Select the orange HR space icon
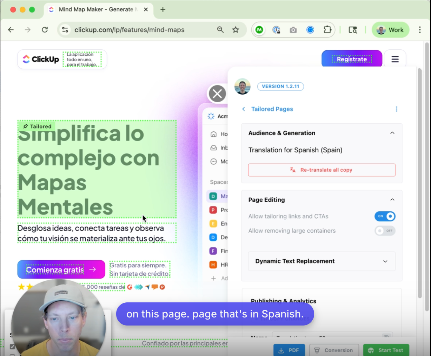The height and width of the screenshot is (356, 431). coord(213,265)
